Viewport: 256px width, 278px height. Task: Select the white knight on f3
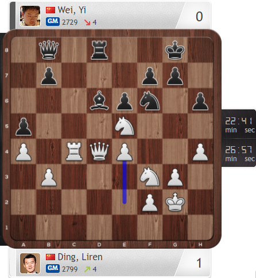click(x=150, y=177)
